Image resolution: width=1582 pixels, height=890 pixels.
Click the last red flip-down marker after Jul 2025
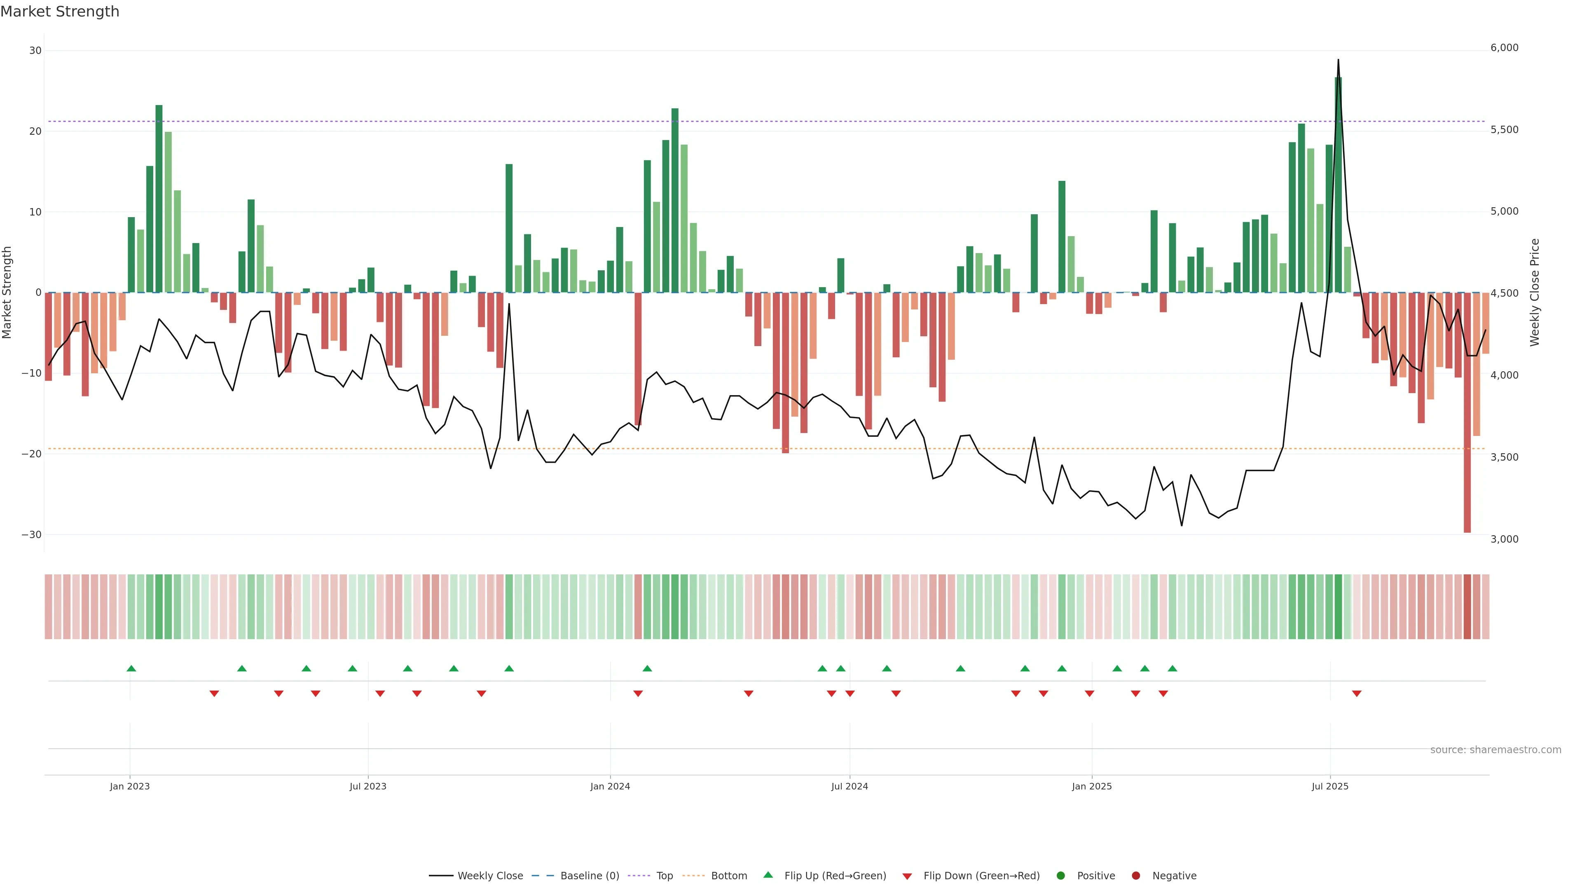tap(1357, 693)
